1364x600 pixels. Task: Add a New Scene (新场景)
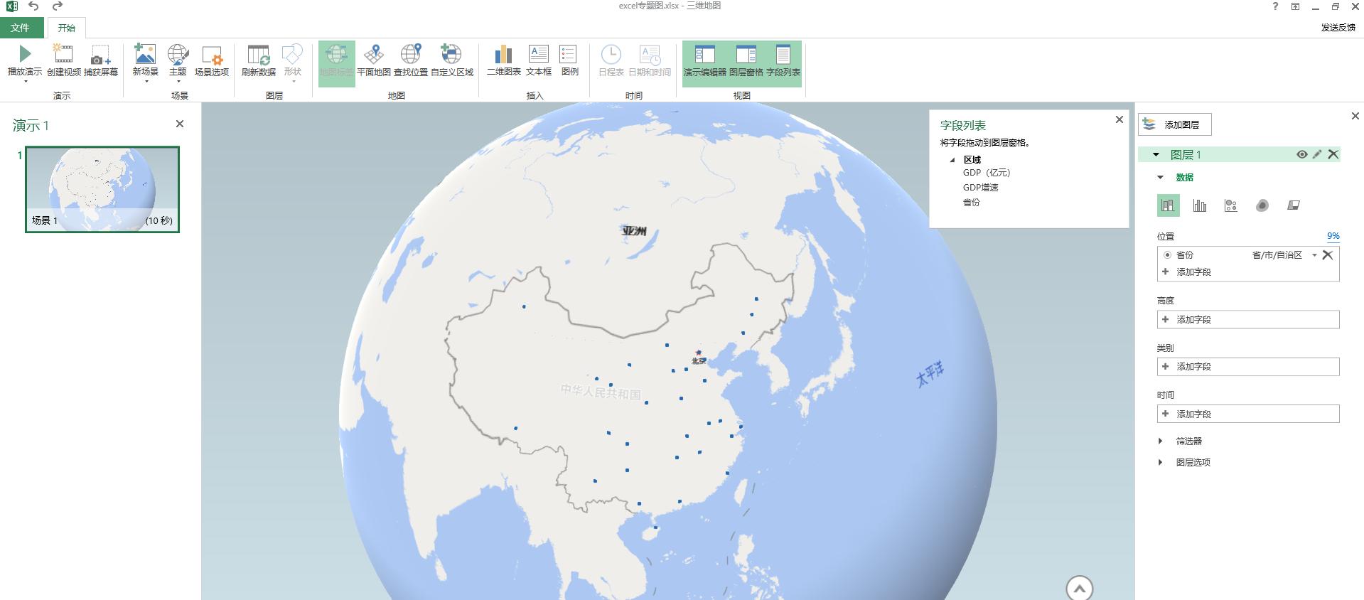click(145, 54)
